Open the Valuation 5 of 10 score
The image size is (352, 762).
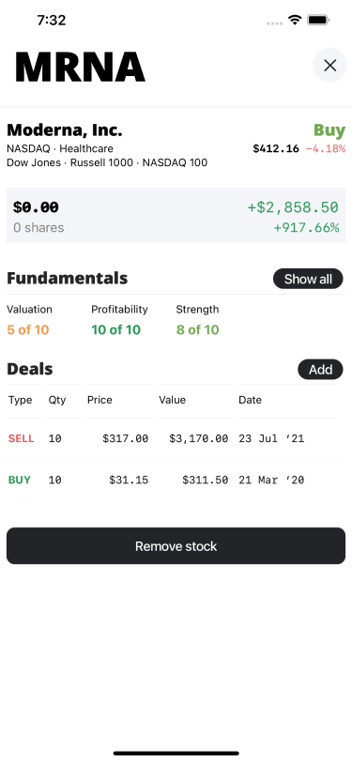pyautogui.click(x=29, y=320)
